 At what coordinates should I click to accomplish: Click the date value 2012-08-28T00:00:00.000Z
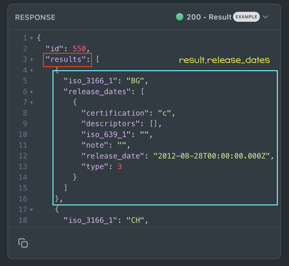click(212, 156)
